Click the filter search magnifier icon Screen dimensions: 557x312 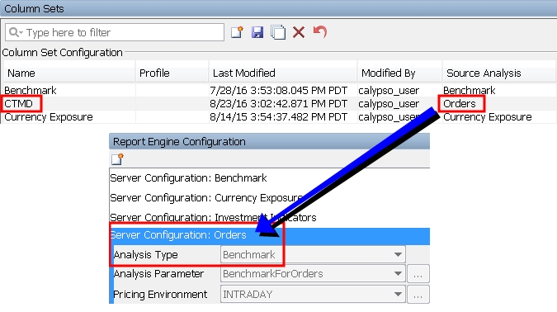pyautogui.click(x=16, y=32)
